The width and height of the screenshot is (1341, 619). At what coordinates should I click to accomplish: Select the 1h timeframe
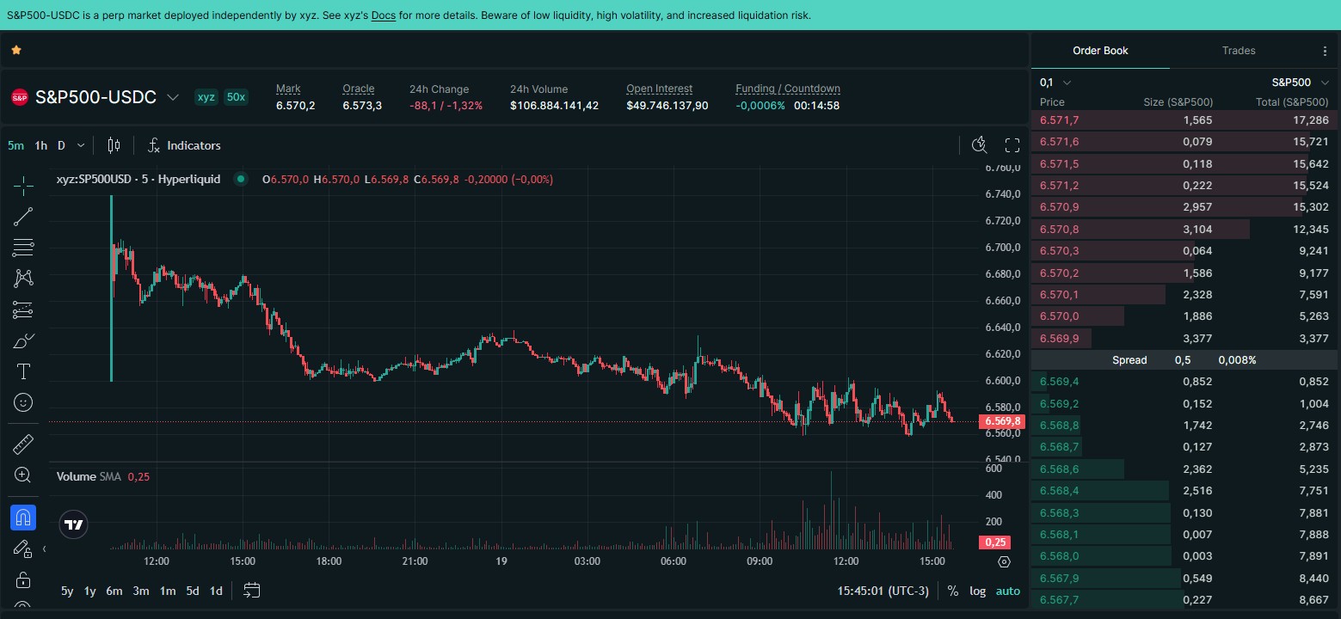click(x=40, y=145)
